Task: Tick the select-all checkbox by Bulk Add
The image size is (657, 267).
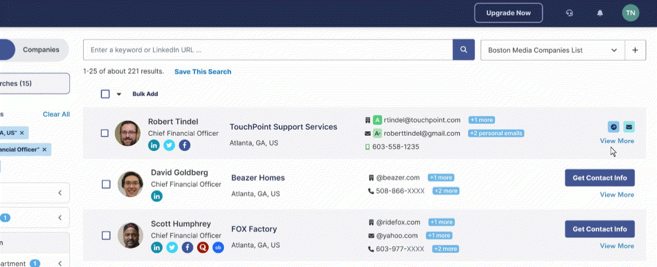Action: [x=105, y=94]
